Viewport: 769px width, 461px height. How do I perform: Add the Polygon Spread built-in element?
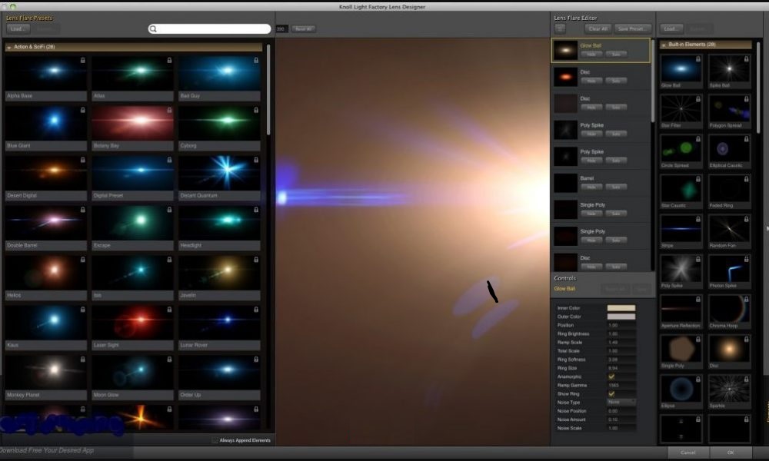[x=729, y=108]
